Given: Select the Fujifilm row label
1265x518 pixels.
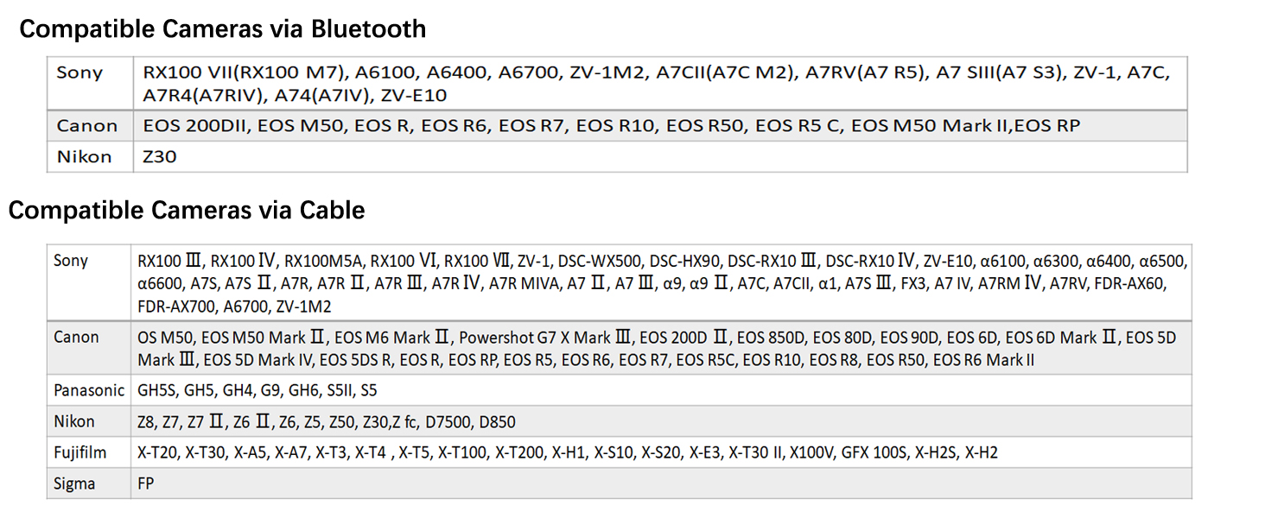Looking at the screenshot, I should [81, 452].
